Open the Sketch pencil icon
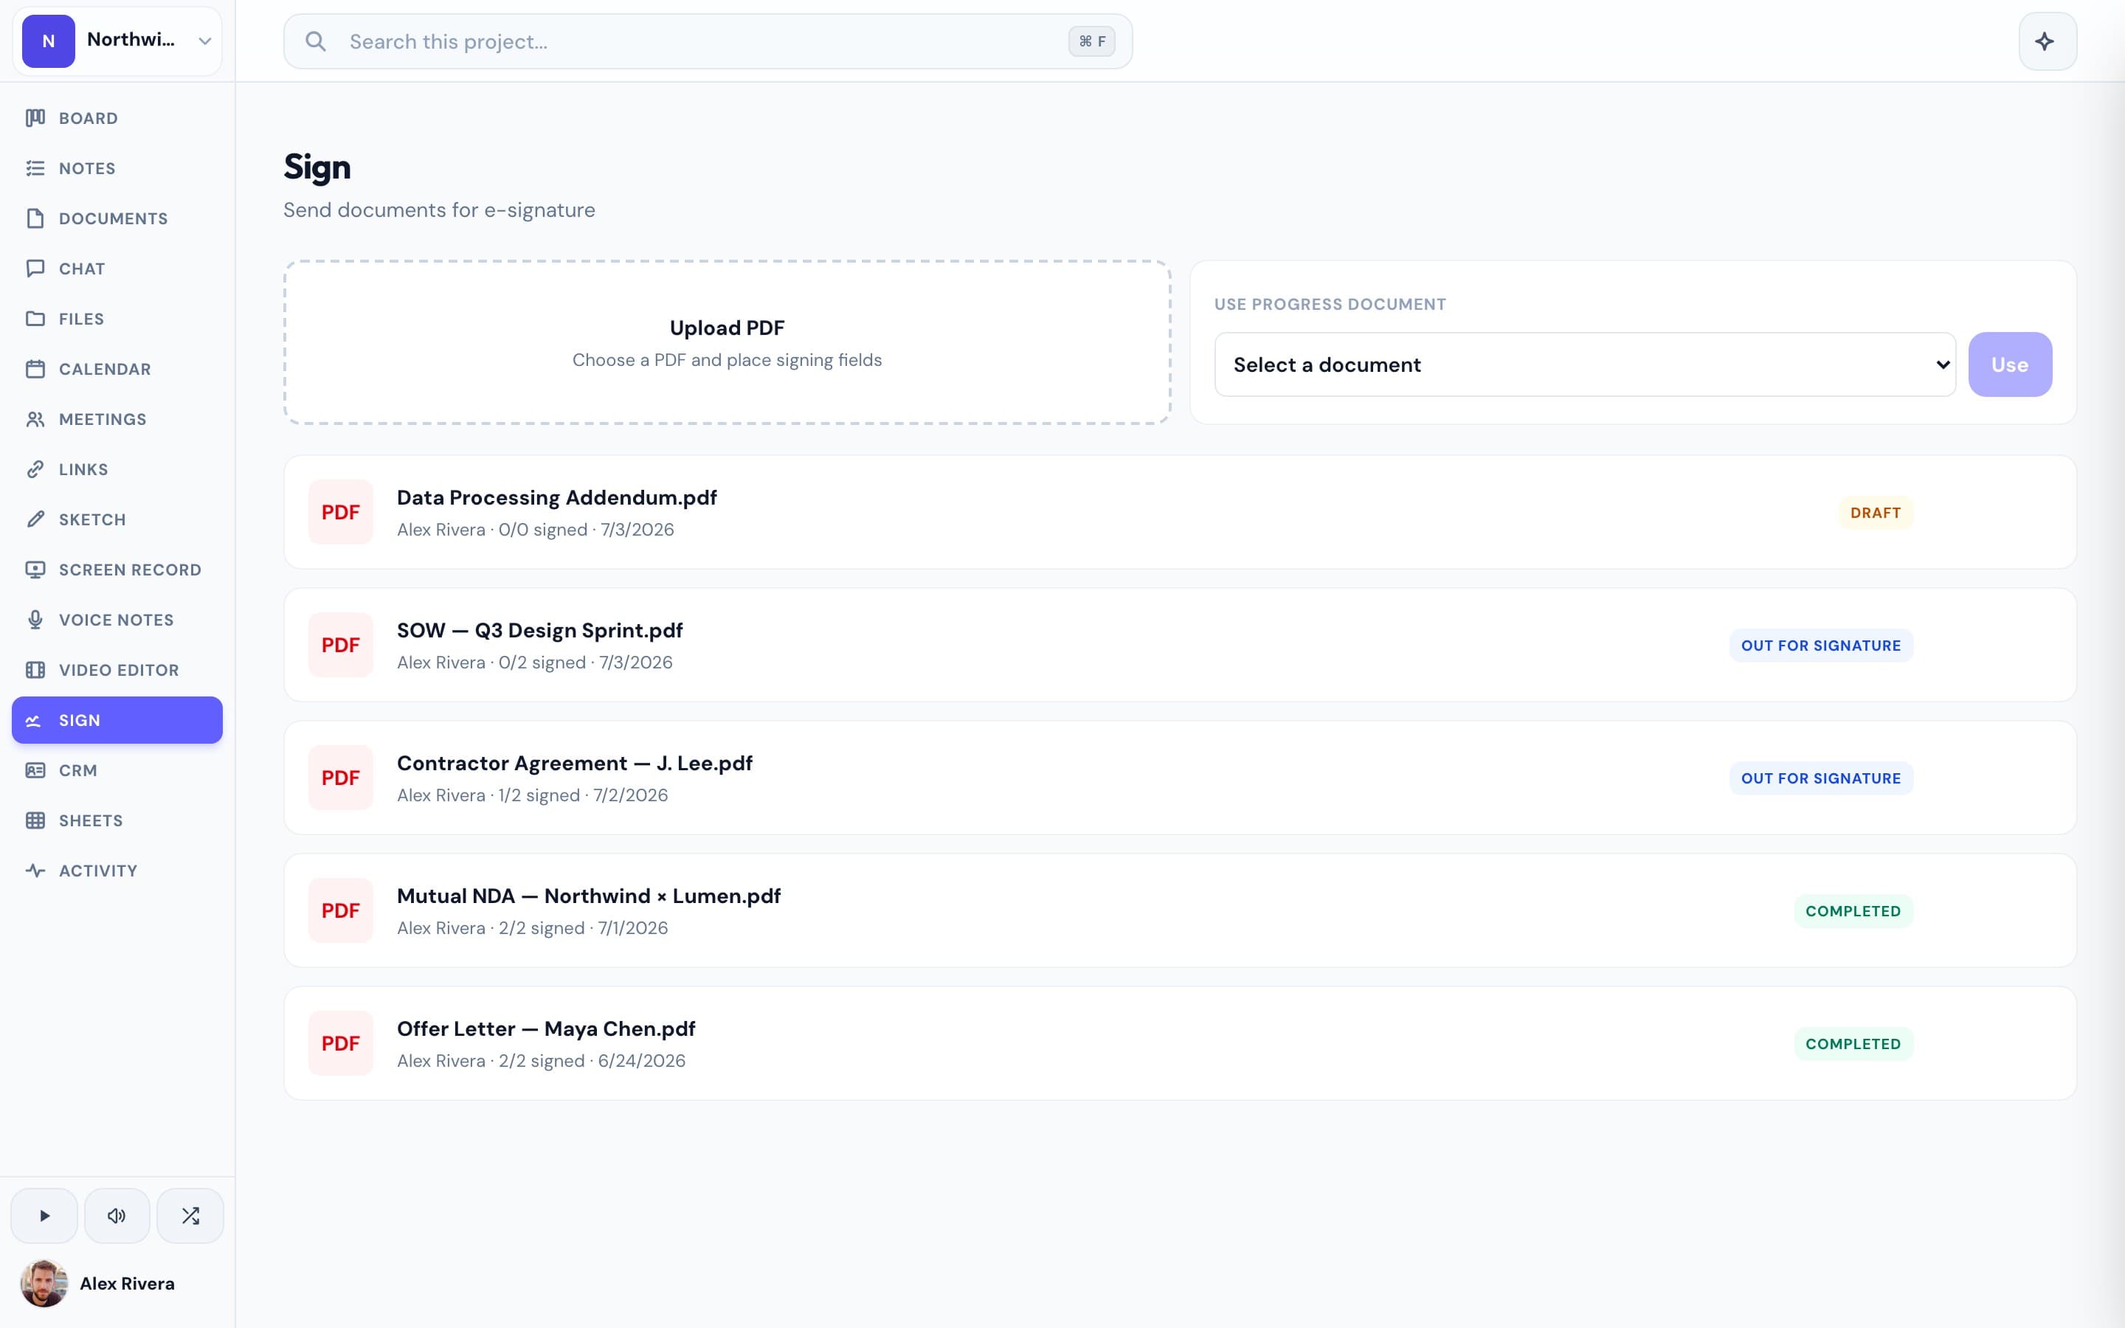2125x1328 pixels. point(35,519)
